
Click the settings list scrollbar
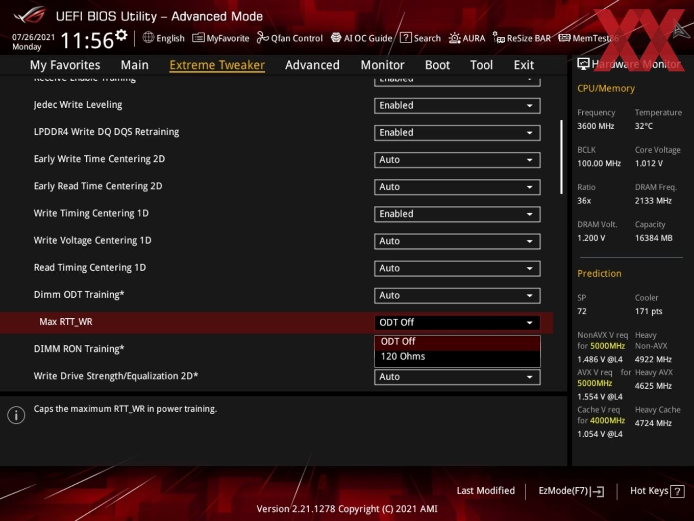(x=561, y=157)
